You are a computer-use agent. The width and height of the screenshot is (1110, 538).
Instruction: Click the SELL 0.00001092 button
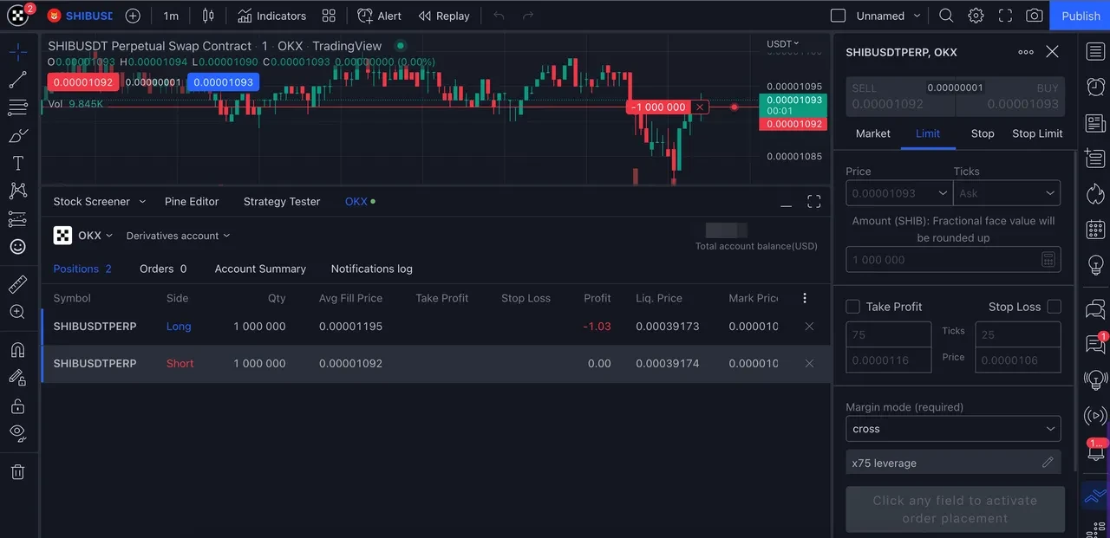900,97
